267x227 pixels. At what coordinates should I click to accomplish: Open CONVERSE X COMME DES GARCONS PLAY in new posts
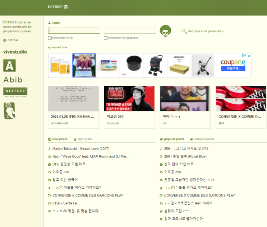pos(88,195)
